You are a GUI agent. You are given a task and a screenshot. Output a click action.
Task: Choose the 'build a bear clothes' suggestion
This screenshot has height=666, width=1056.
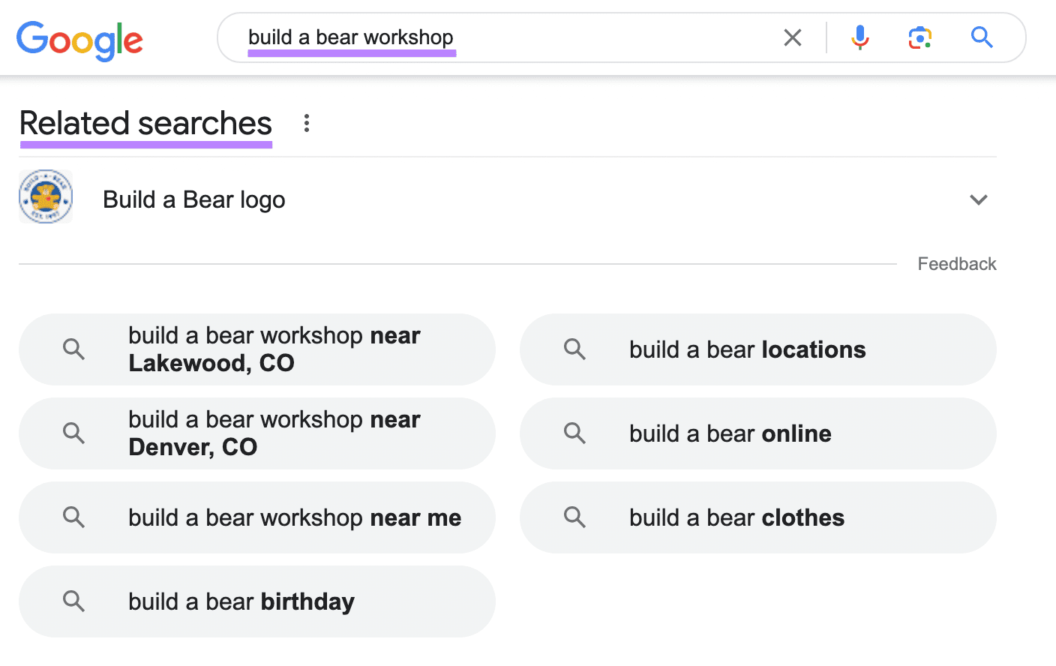click(x=736, y=517)
